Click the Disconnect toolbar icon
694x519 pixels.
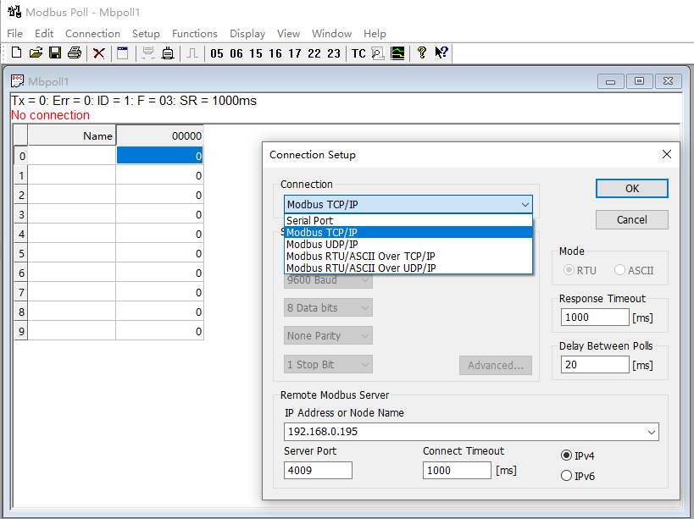pos(168,53)
